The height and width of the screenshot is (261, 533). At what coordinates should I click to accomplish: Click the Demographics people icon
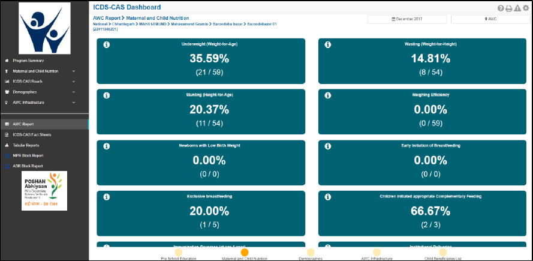(7, 92)
